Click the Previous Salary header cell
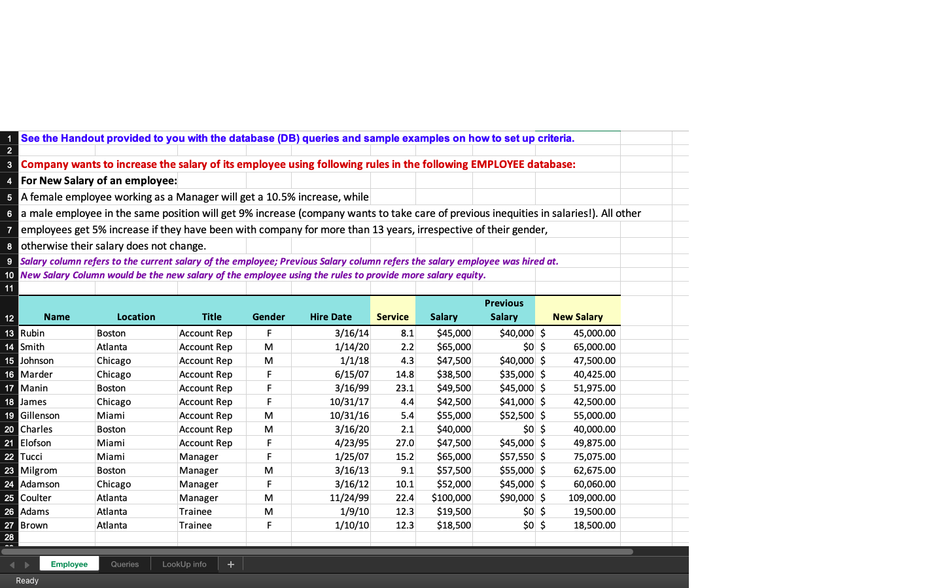 [504, 310]
